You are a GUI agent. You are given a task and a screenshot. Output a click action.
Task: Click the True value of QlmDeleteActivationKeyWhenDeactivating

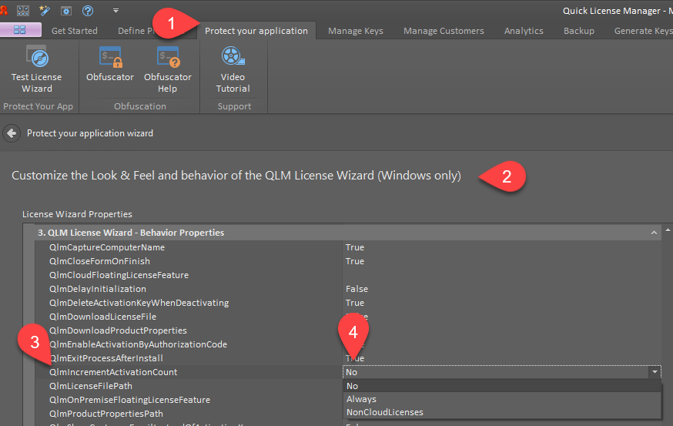(x=355, y=303)
